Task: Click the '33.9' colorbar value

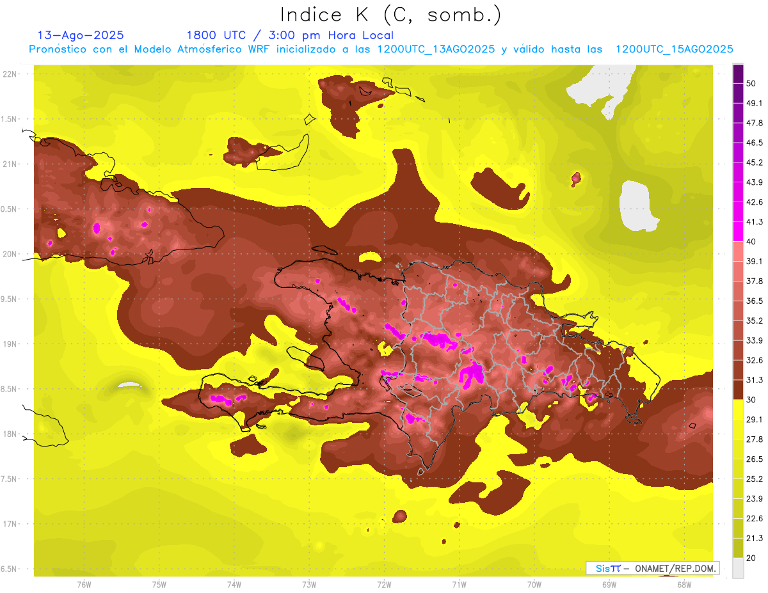Action: (755, 340)
